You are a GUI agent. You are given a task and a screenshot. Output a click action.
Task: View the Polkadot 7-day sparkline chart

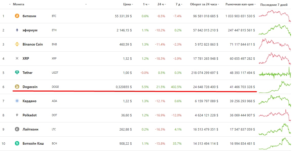pyautogui.click(x=275, y=115)
